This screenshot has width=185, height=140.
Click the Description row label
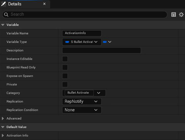pyautogui.click(x=15, y=50)
